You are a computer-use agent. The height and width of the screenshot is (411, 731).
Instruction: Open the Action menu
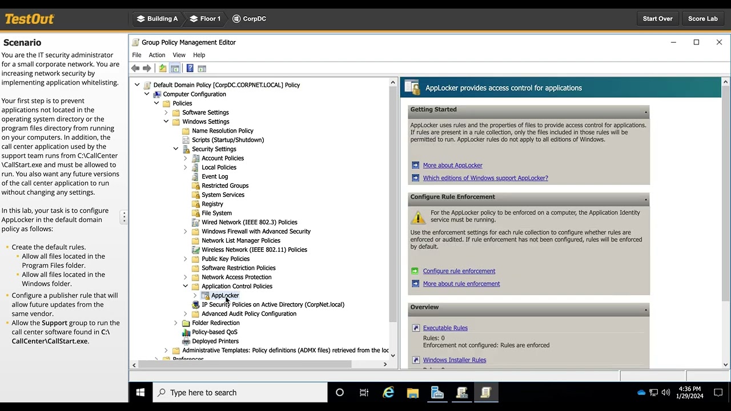(157, 55)
